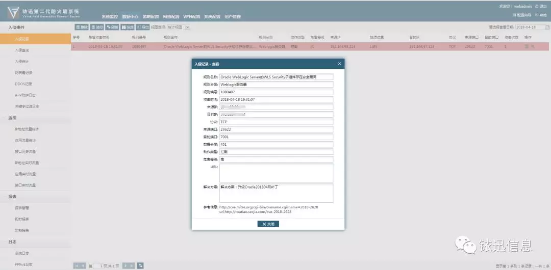
Task: Click the 删除 (delete) toolbar button
Action: [x=82, y=27]
